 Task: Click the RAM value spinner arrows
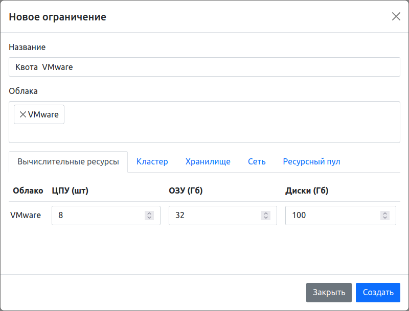pyautogui.click(x=266, y=216)
